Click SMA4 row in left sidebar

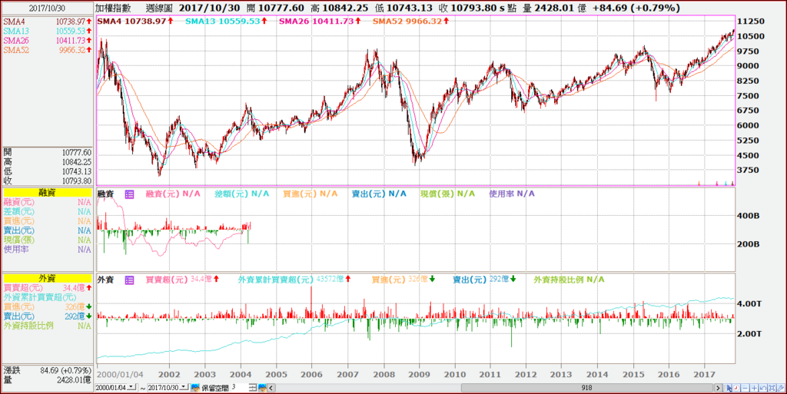(x=47, y=22)
